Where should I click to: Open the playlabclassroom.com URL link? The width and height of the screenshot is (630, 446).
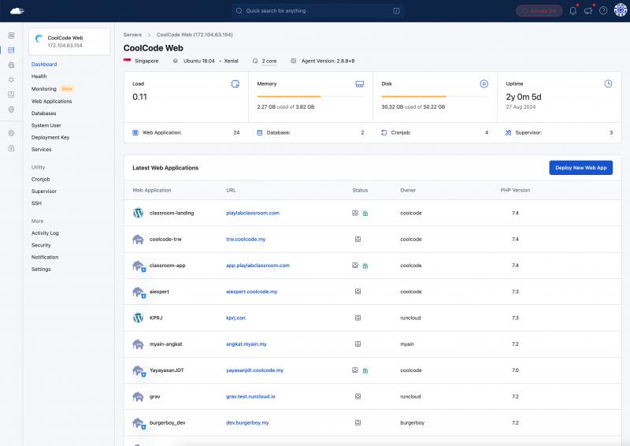pyautogui.click(x=252, y=213)
